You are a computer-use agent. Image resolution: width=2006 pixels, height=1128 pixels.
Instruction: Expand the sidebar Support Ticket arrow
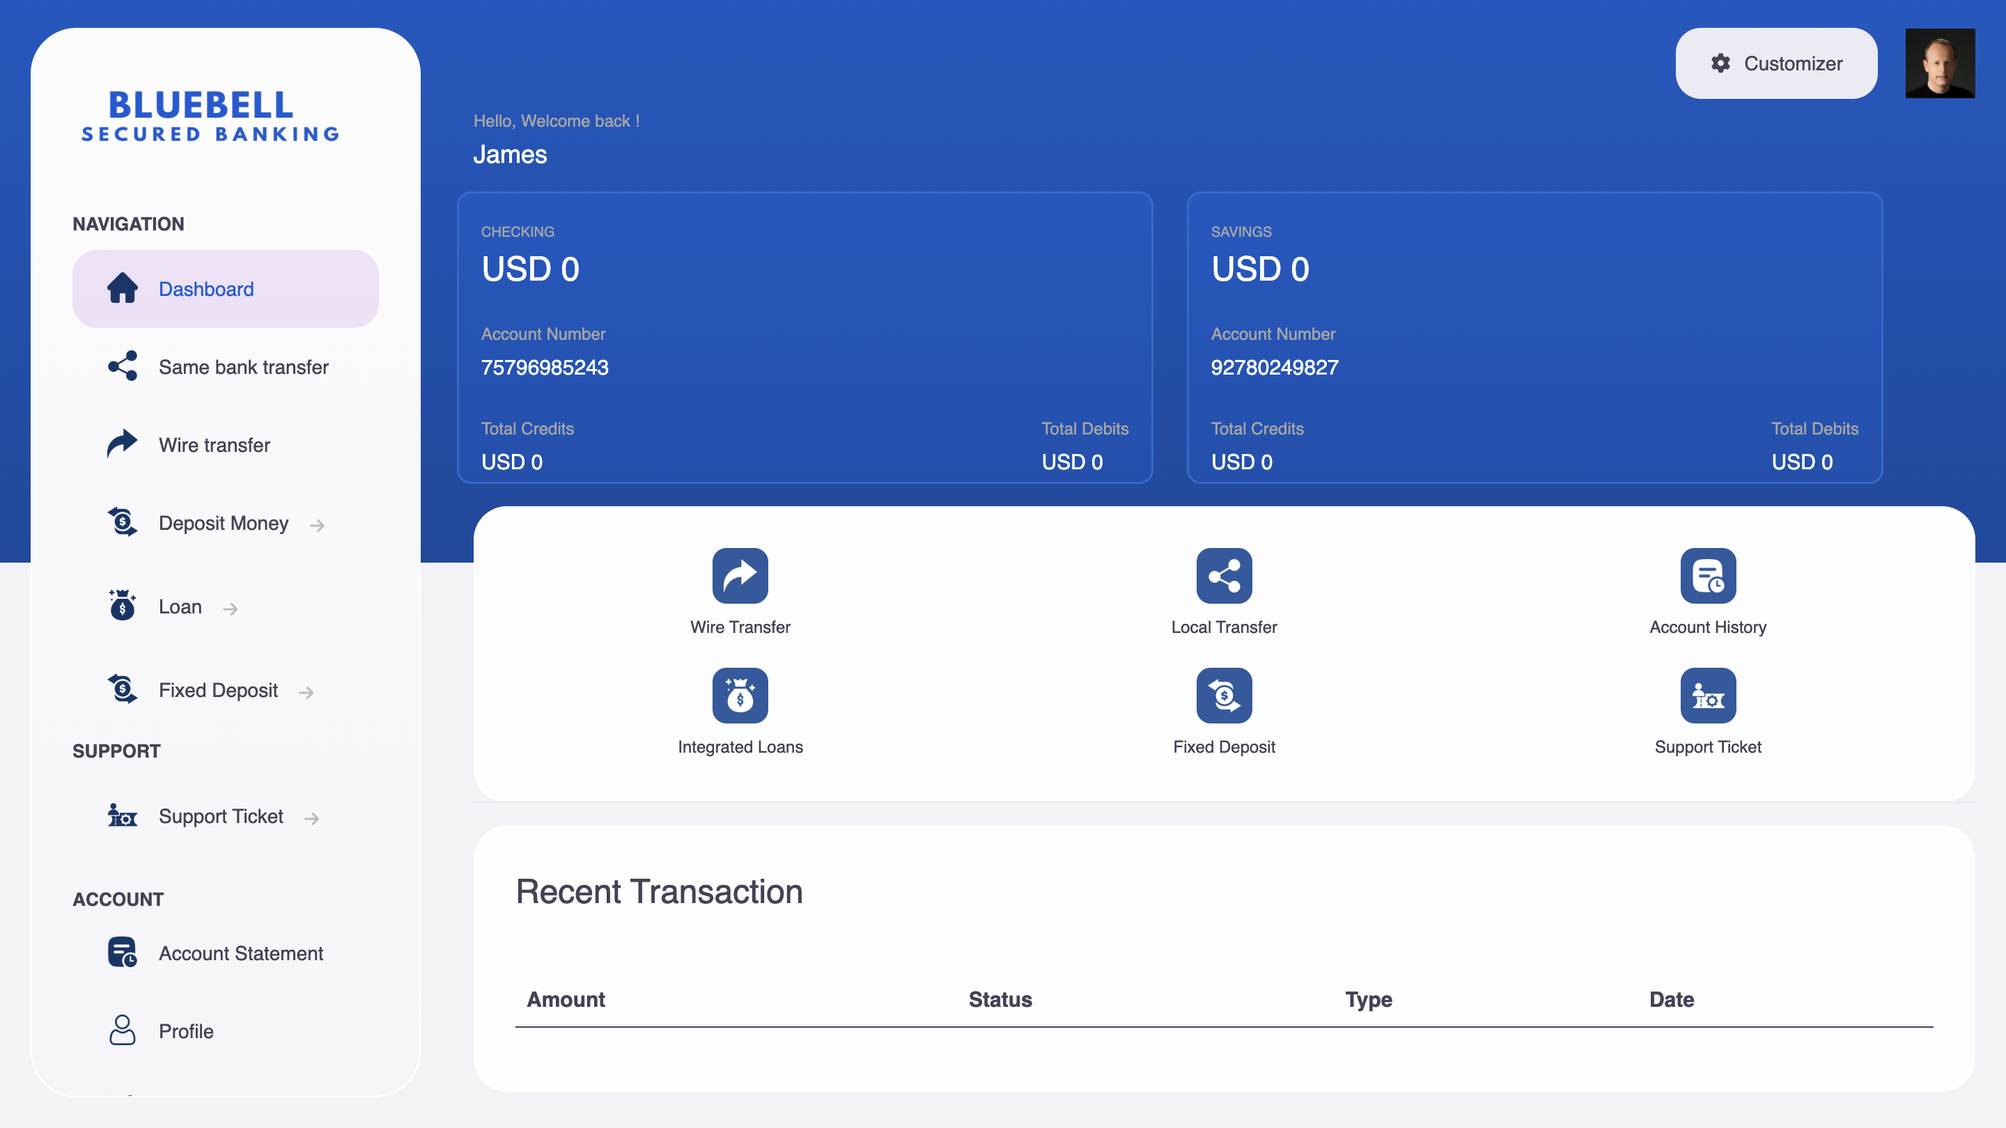312,818
